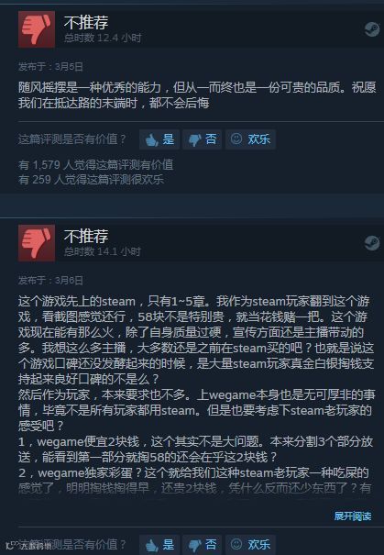Vote 否 on the second review

click(x=203, y=545)
